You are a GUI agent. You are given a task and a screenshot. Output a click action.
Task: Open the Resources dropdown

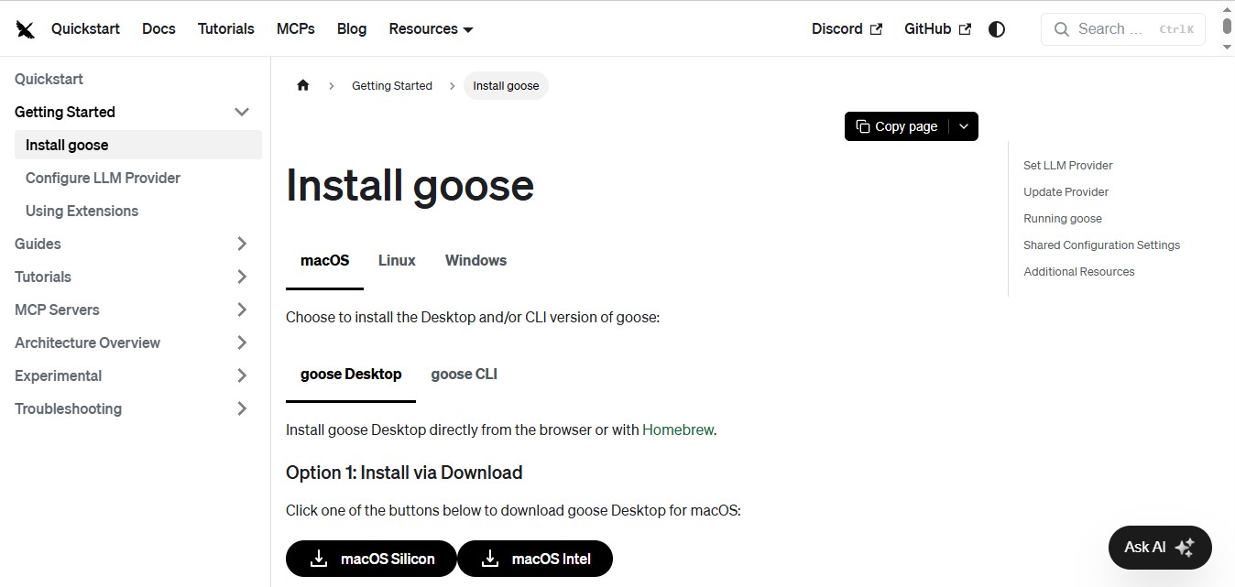click(430, 28)
